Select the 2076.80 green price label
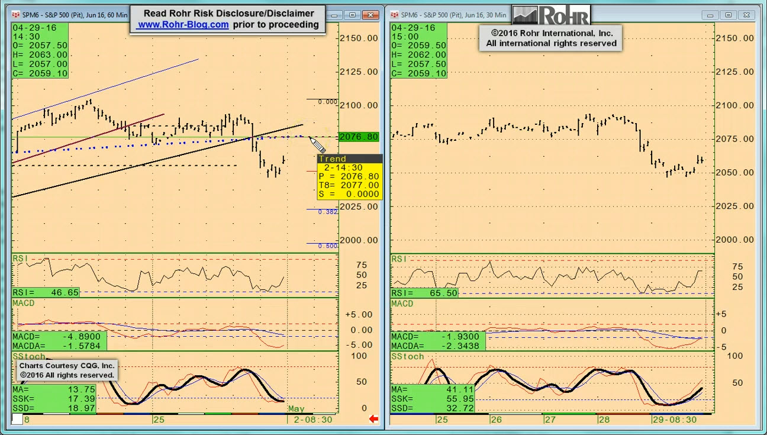 pos(359,137)
